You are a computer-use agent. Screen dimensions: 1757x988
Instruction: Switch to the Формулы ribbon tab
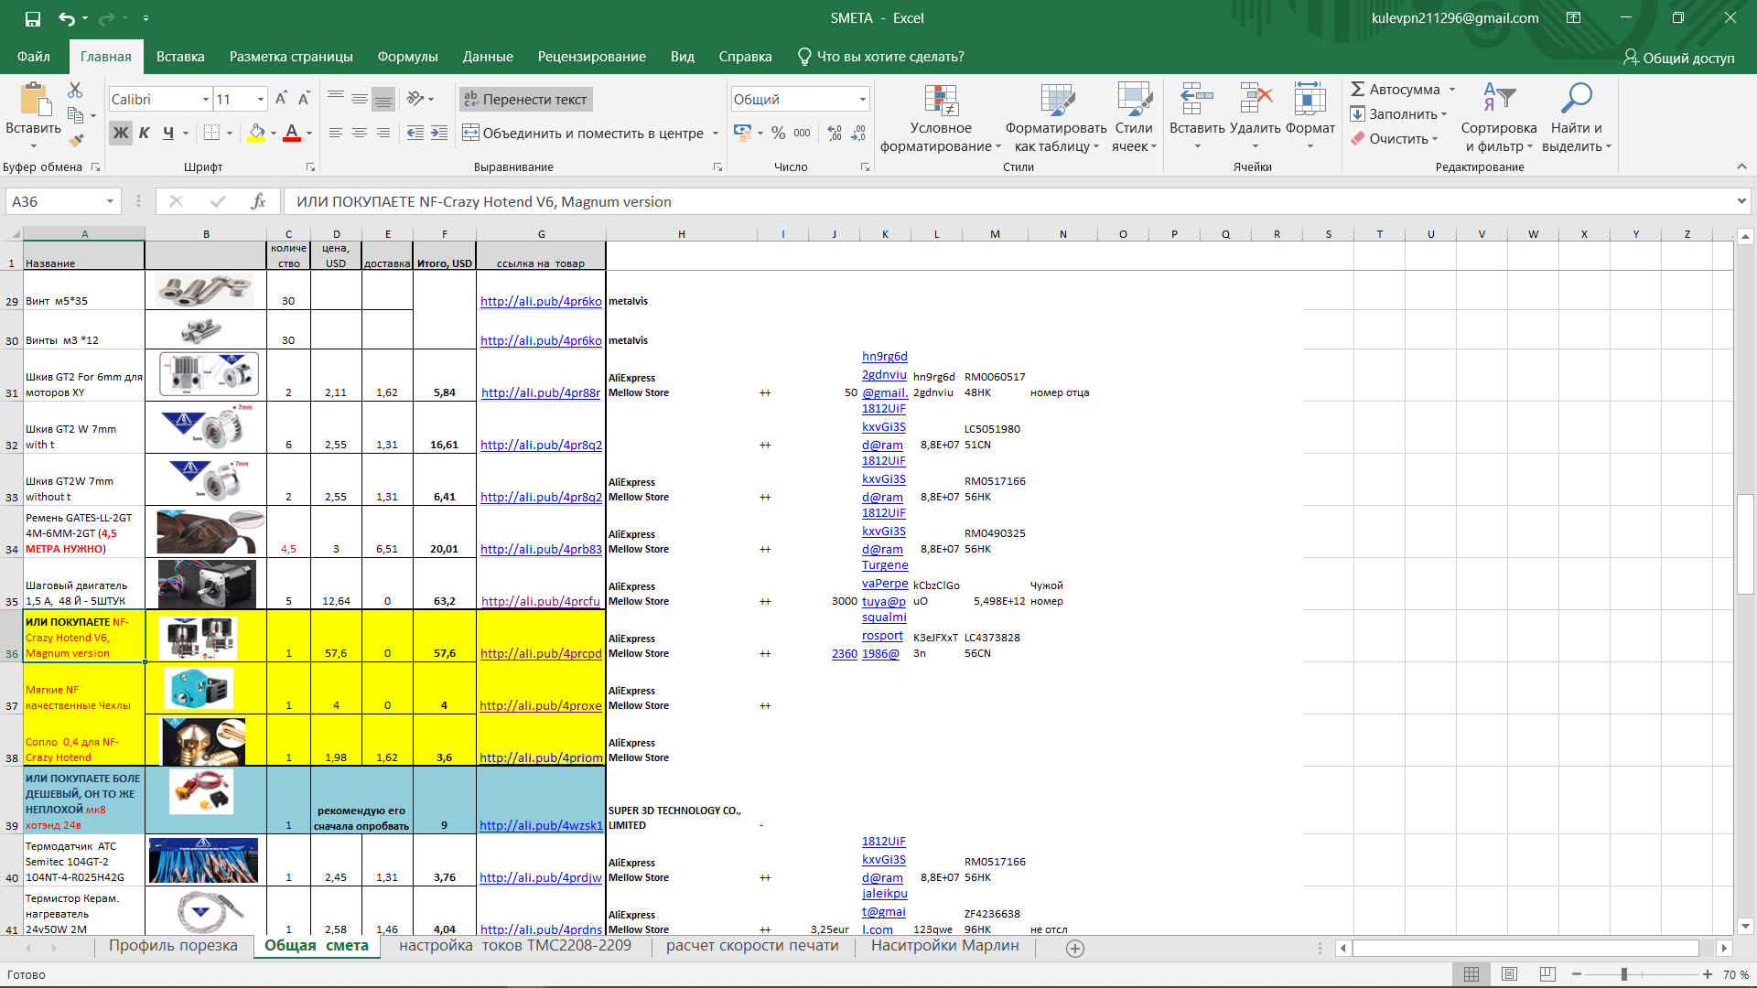(x=407, y=56)
